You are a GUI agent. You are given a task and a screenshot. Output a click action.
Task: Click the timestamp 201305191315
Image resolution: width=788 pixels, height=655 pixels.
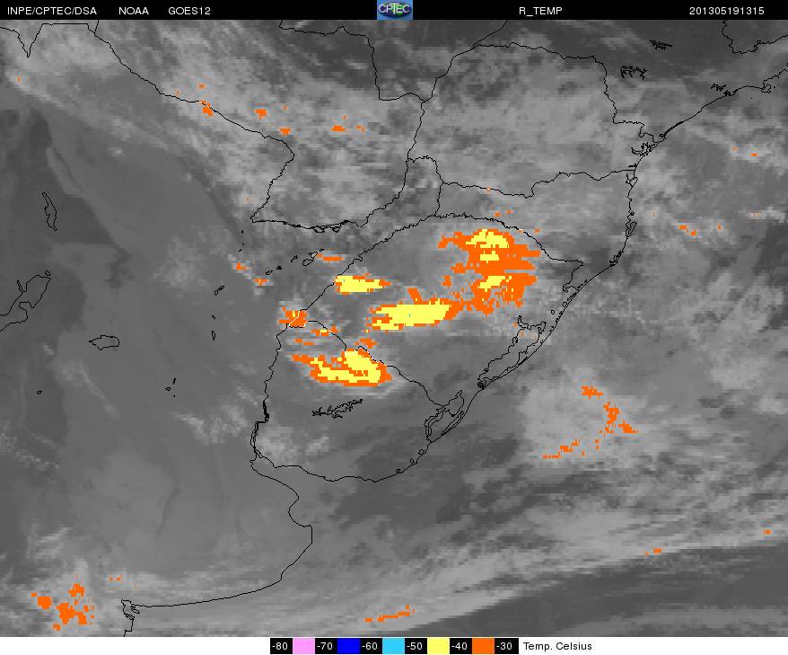click(x=727, y=11)
